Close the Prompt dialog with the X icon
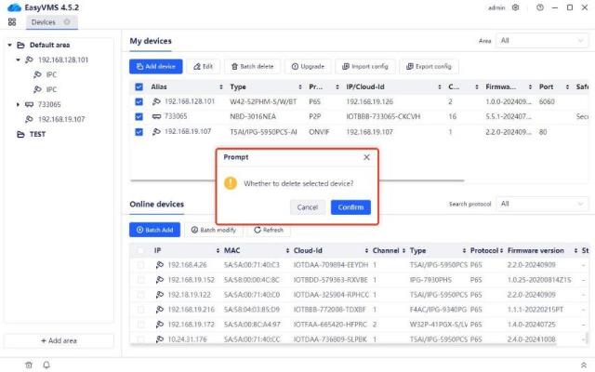The height and width of the screenshot is (372, 595). click(366, 157)
